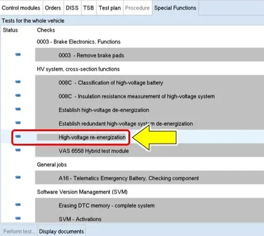Click Software Version Management (SVM) heading
Viewport: 264px width, 236px height.
[82, 192]
